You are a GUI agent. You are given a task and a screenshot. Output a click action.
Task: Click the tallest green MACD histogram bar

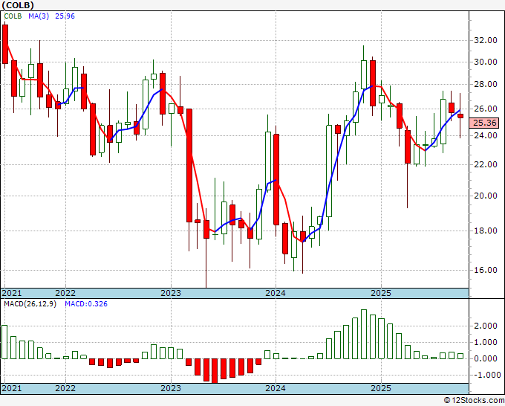pyautogui.click(x=364, y=334)
